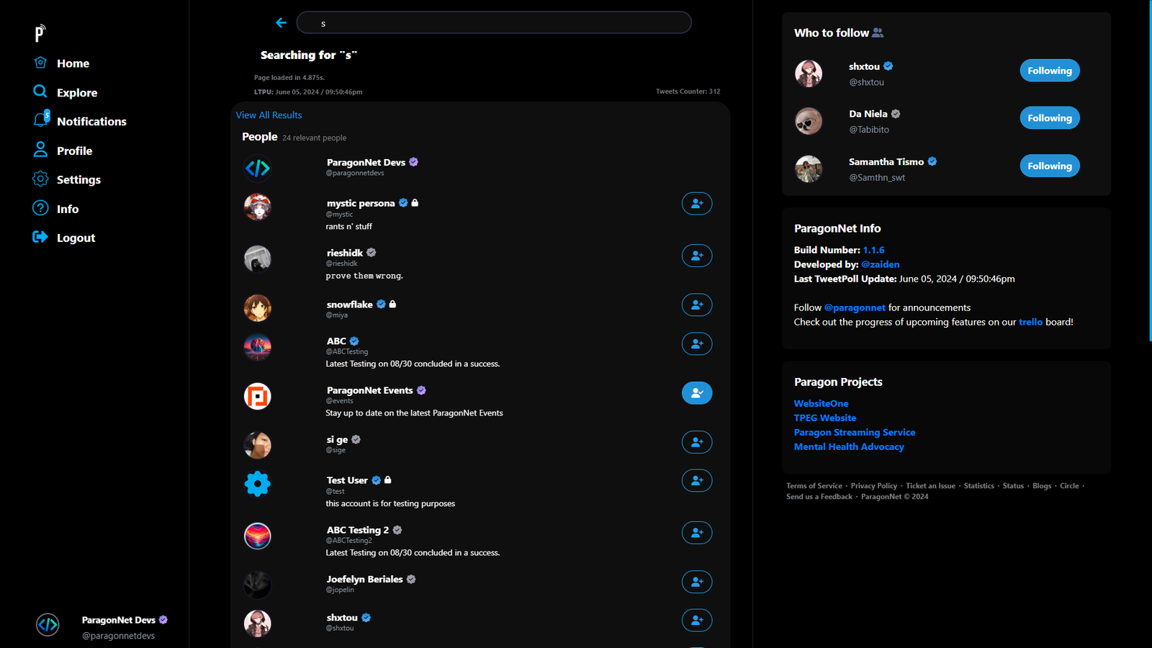Click the back arrow beside search bar
The image size is (1152, 648).
click(281, 23)
